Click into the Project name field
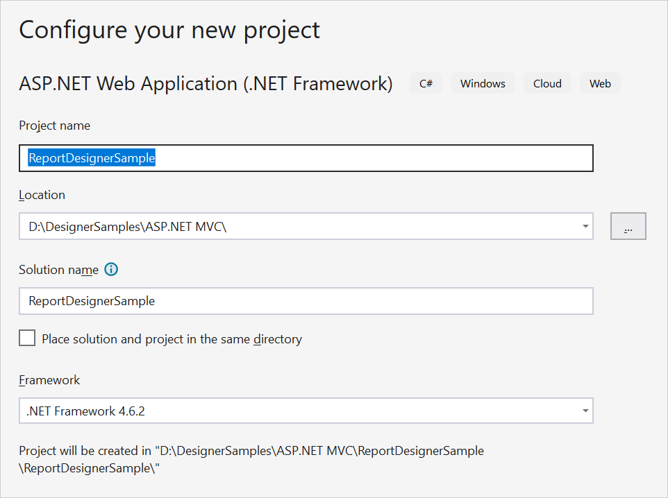The width and height of the screenshot is (668, 498). click(306, 158)
